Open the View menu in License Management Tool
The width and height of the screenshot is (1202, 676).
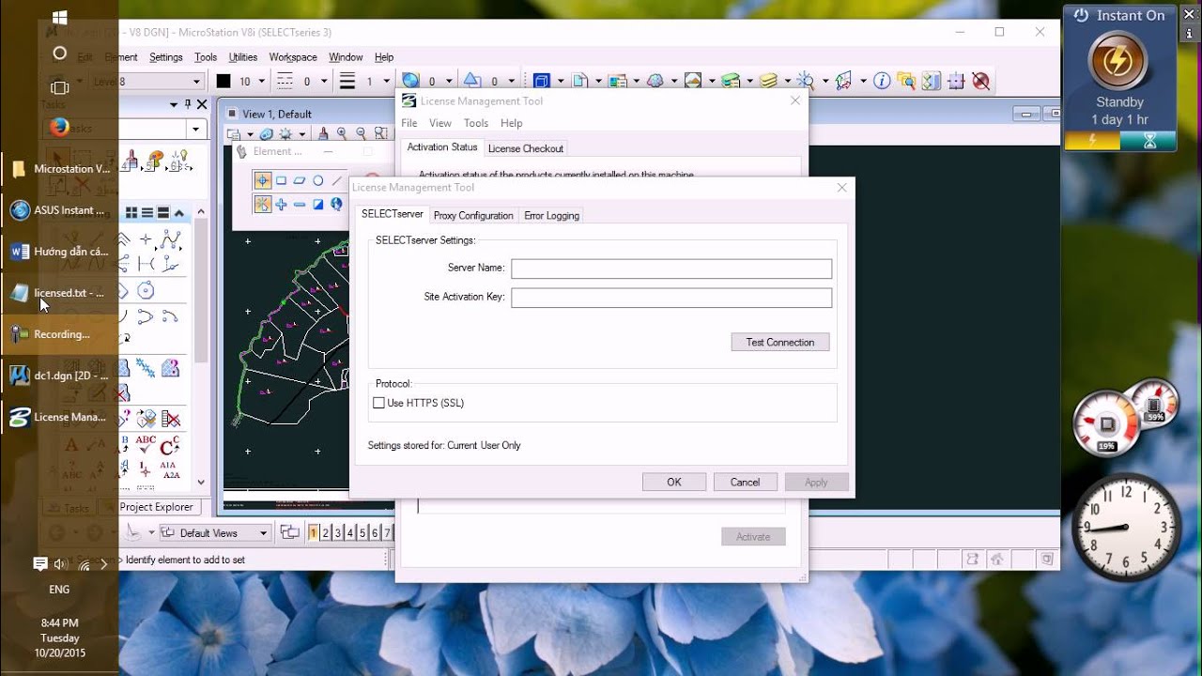(x=440, y=123)
